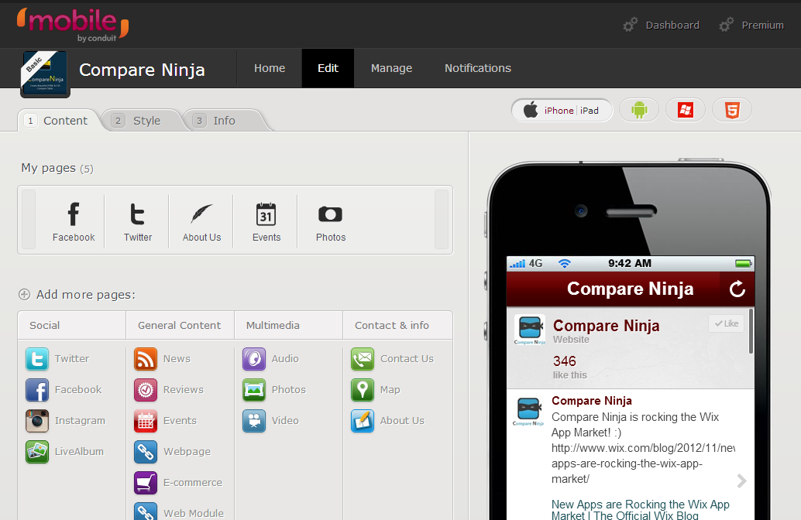Click the mobile by conduit logo
801x520 pixels.
tap(73, 25)
